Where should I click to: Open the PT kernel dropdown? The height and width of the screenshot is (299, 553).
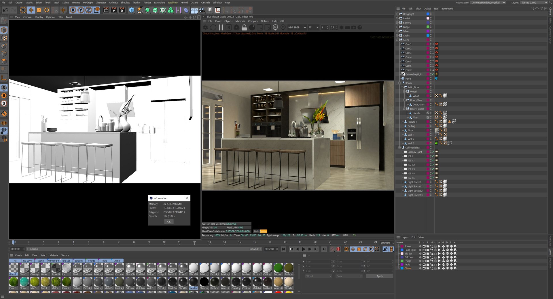point(313,28)
